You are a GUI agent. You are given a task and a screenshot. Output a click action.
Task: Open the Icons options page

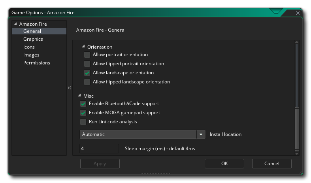click(29, 47)
